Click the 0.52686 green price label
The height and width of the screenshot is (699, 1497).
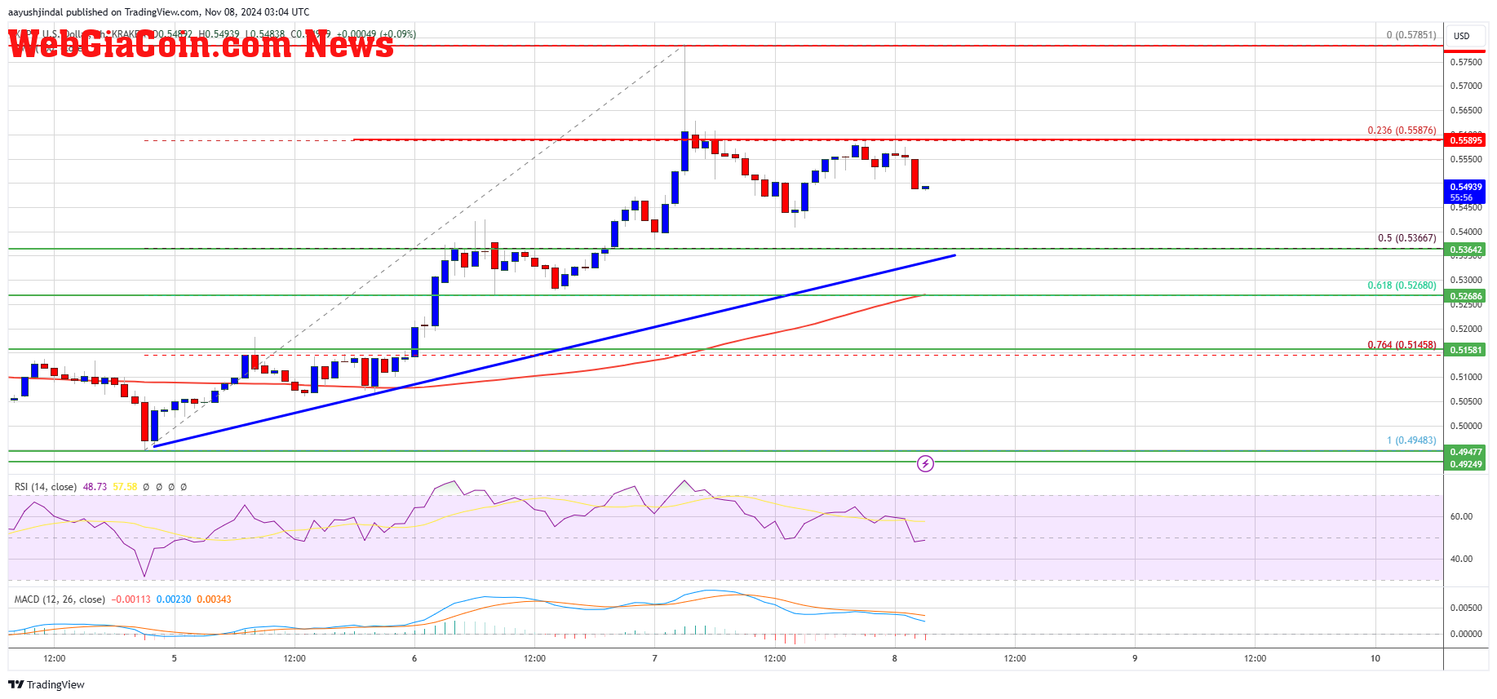1465,296
